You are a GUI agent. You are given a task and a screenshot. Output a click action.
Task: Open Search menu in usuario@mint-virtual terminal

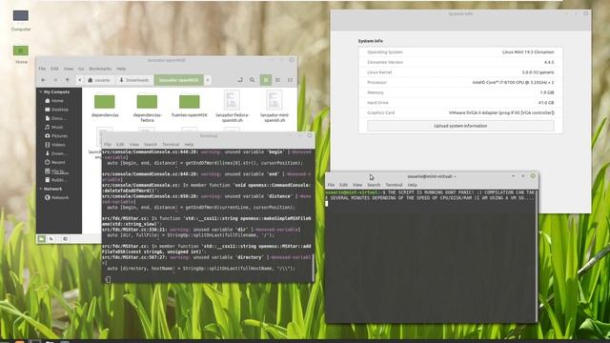point(374,185)
